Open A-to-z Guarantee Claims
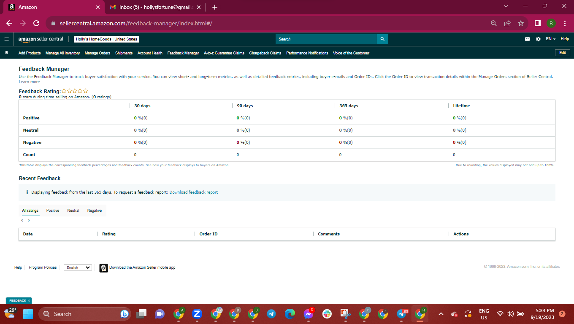574x324 pixels. [224, 53]
